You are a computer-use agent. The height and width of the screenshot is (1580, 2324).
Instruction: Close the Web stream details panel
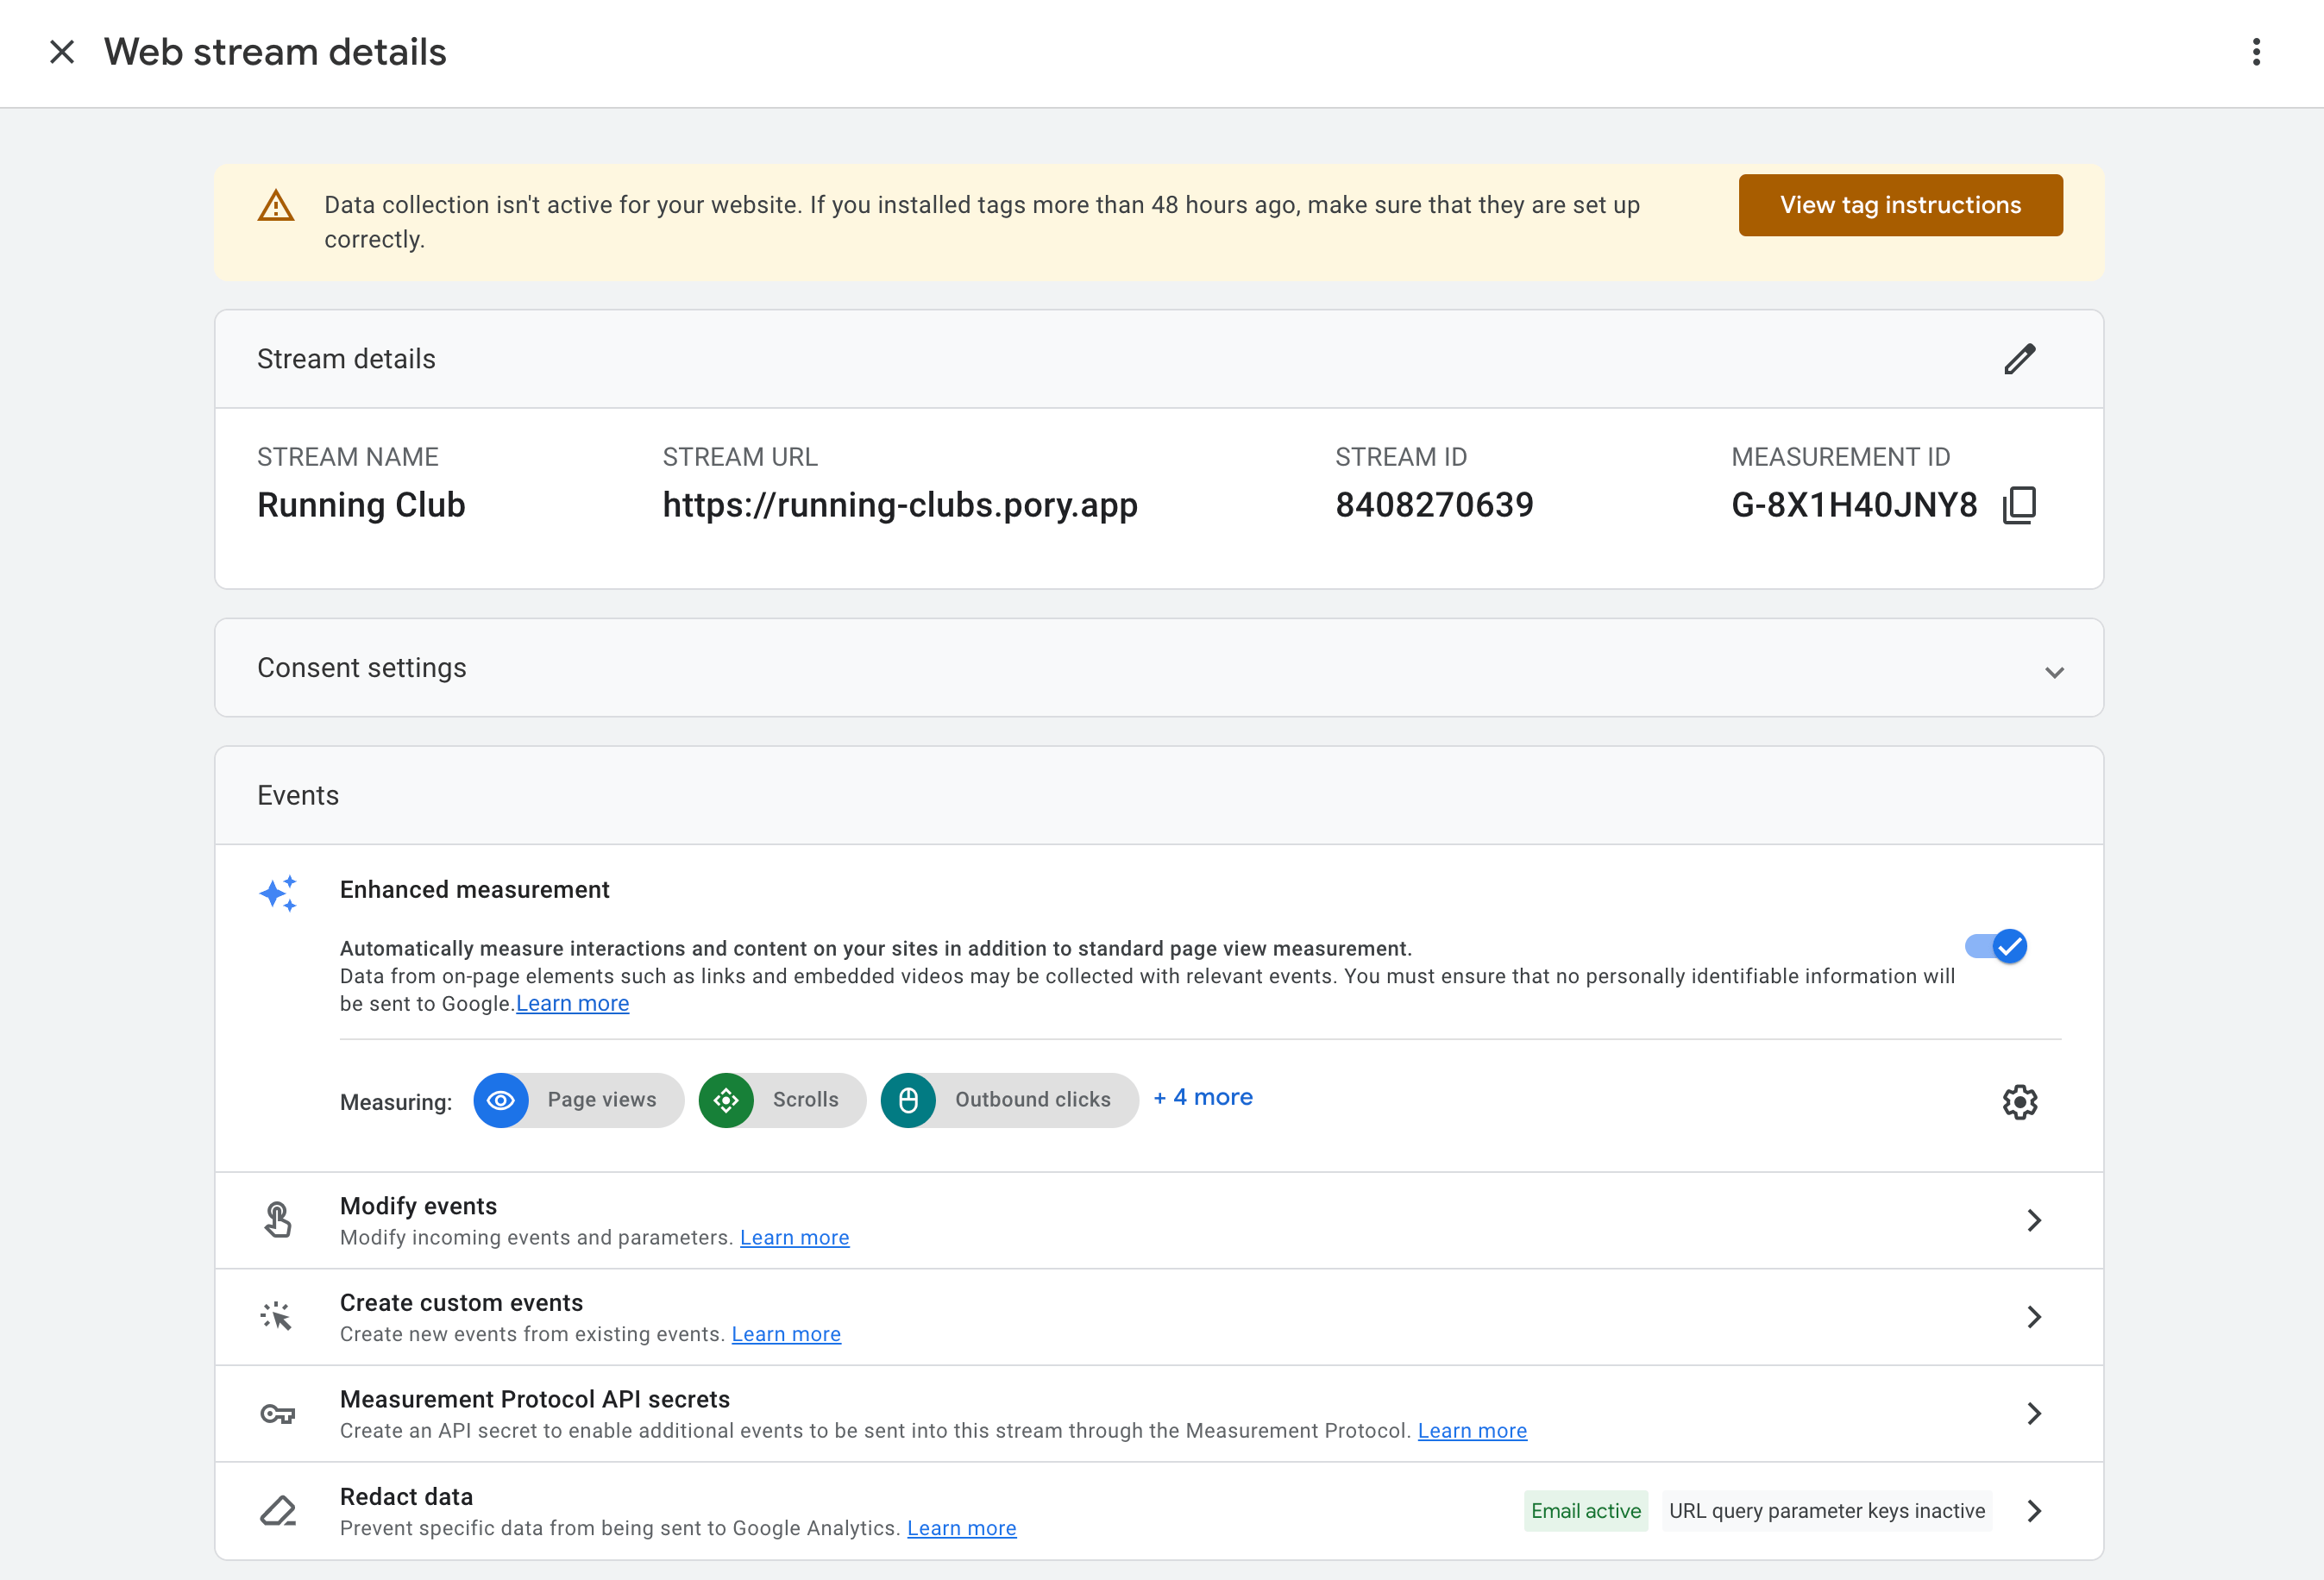tap(62, 52)
